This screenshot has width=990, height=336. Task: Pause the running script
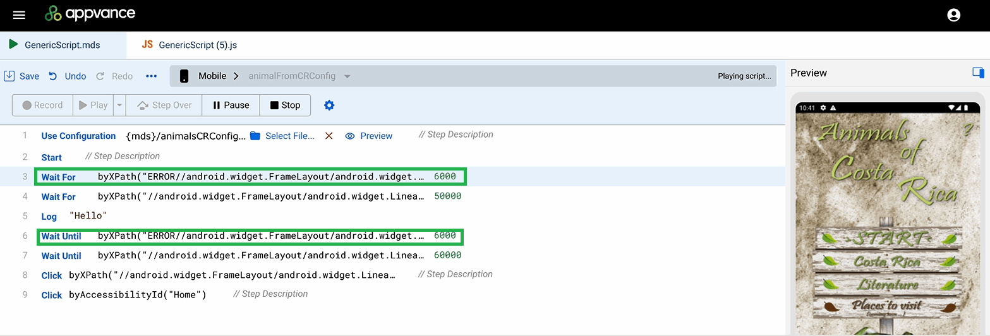coord(231,105)
